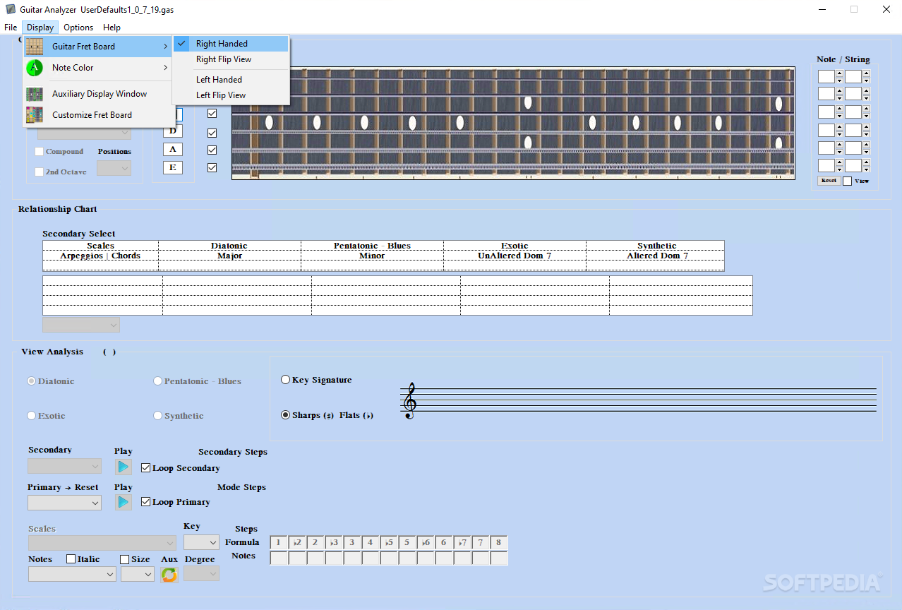Click the Diatonic cell in Secondary Select
The height and width of the screenshot is (610, 902).
229,246
